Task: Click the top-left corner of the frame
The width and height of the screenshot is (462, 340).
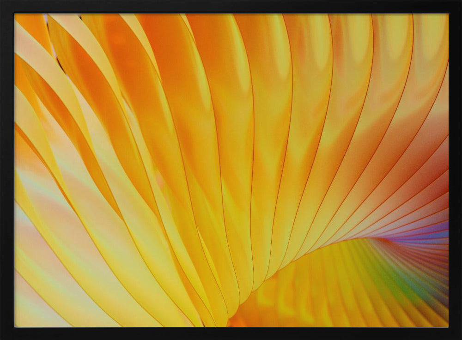Action: coord(7,7)
